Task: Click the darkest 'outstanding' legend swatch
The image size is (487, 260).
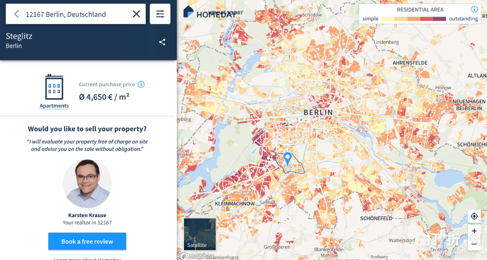Action: pyautogui.click(x=440, y=19)
